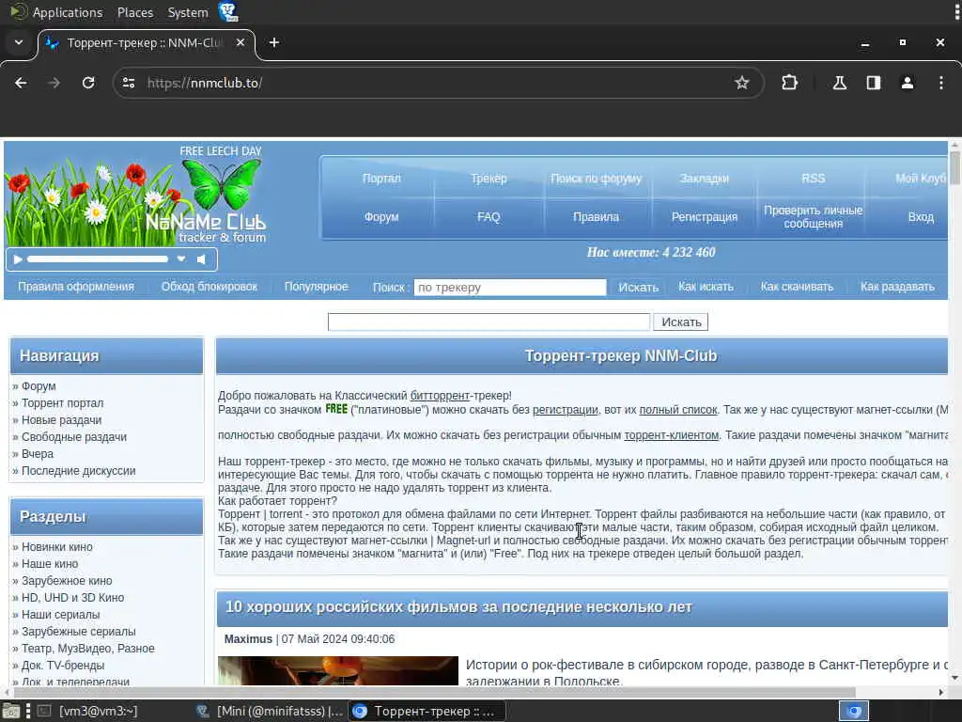
Task: Switch to the vm3@vm3 terminal taskbar item
Action: click(x=87, y=711)
